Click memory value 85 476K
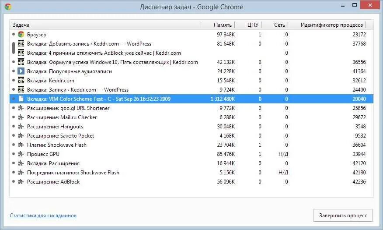Viewport: 383px width, 230px height. pos(226,154)
